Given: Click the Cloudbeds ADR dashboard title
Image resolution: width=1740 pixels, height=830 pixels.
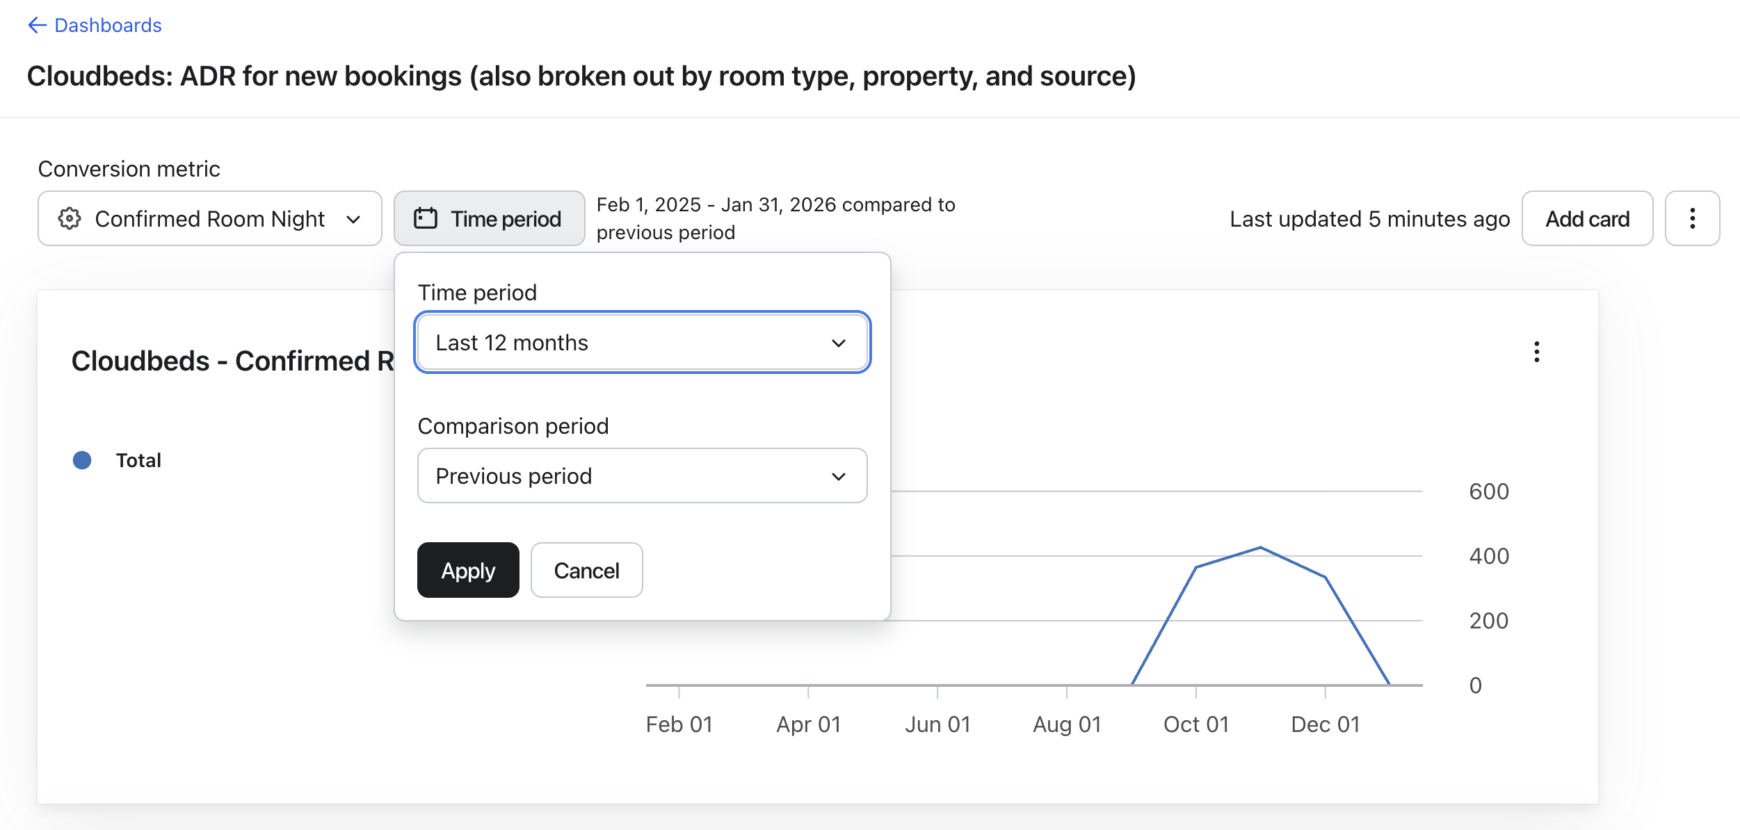Looking at the screenshot, I should click(581, 76).
